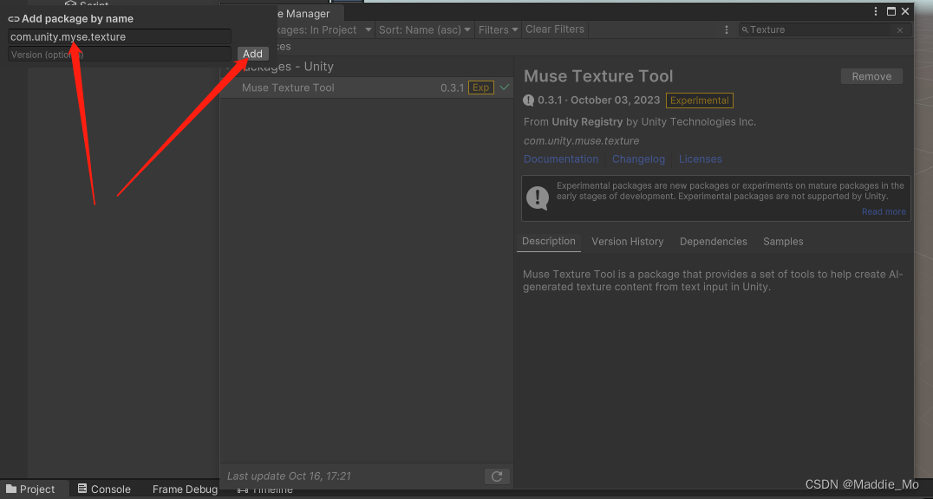
Task: Focus the package name input field
Action: [x=119, y=37]
